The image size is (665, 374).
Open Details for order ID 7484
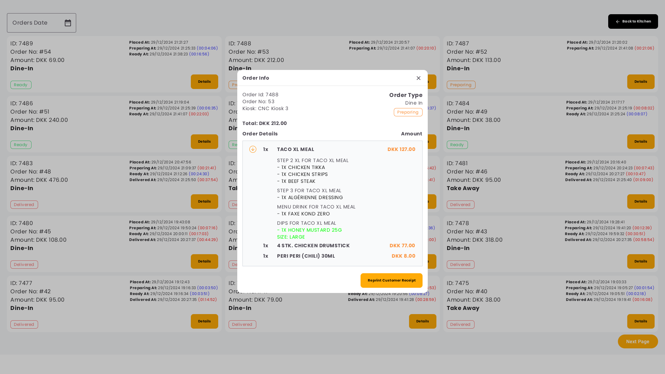tap(640, 142)
